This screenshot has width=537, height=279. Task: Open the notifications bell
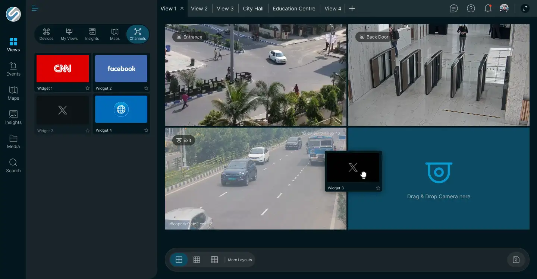[488, 9]
